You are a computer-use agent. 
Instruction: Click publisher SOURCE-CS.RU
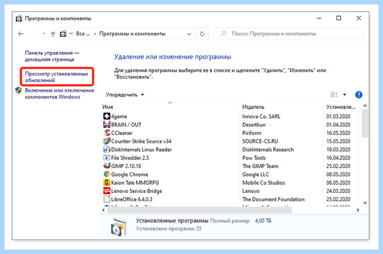260,141
